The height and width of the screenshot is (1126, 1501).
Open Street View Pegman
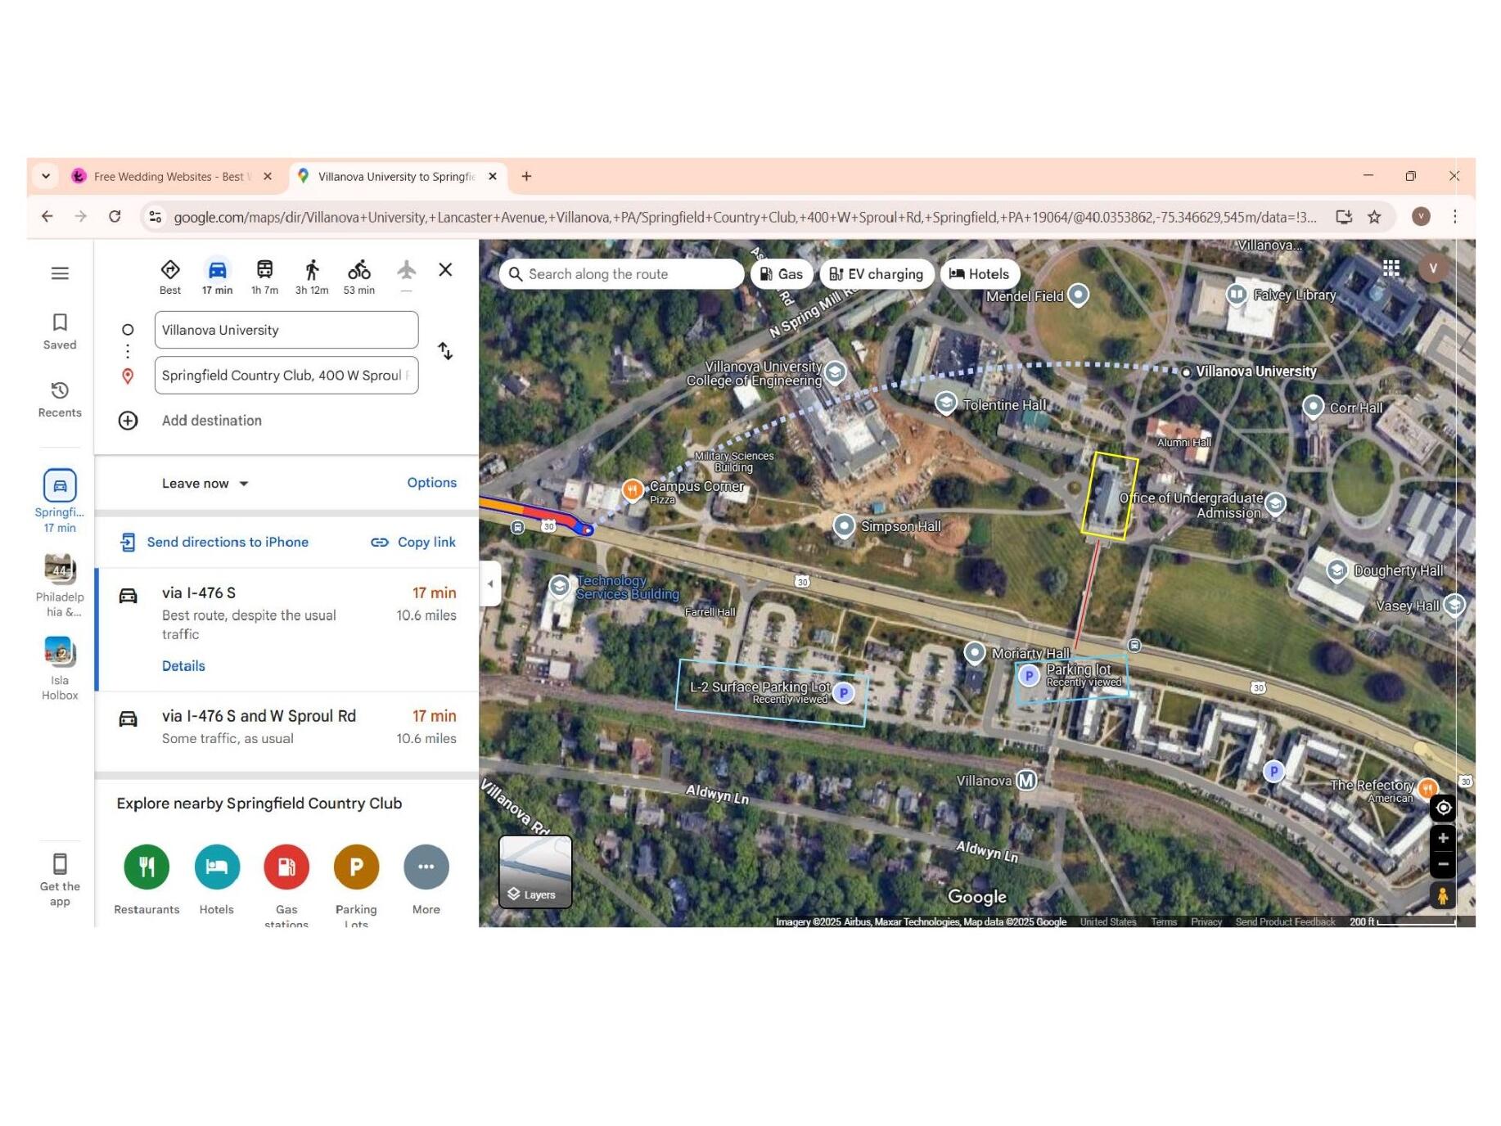(x=1443, y=895)
